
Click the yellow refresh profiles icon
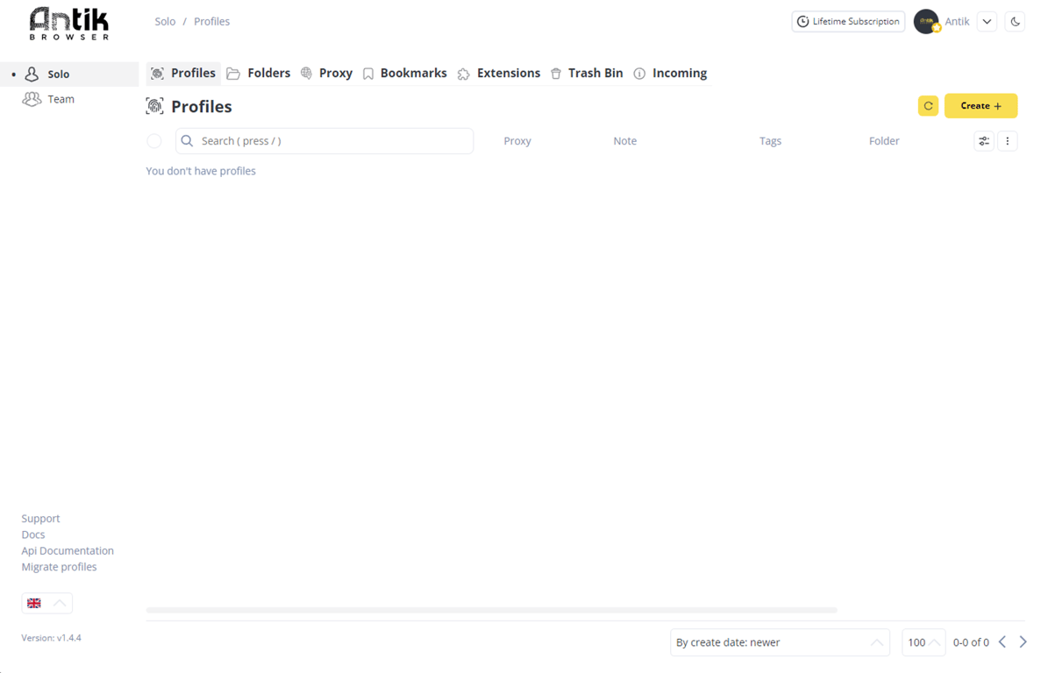tap(928, 106)
